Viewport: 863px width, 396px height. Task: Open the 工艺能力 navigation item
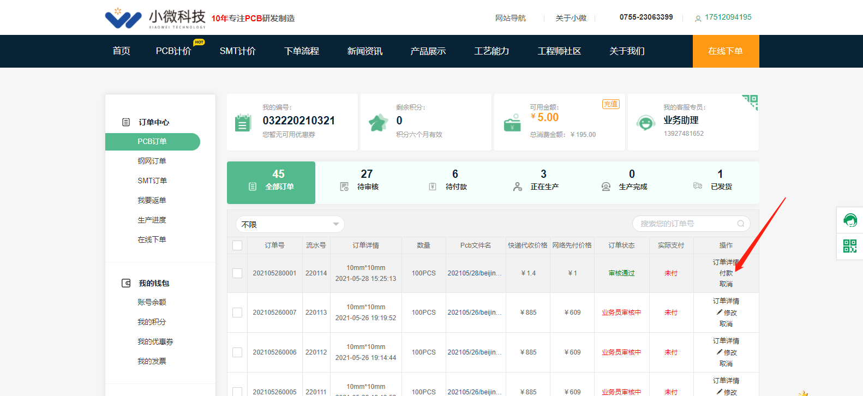[491, 51]
